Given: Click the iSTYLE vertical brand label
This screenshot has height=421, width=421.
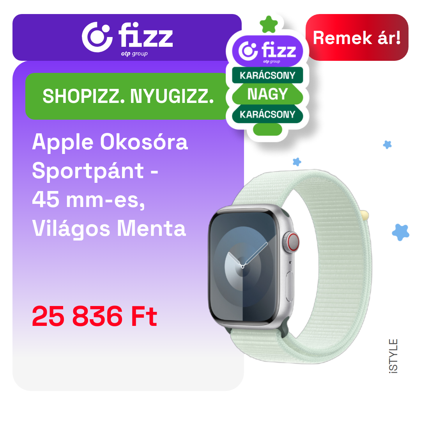Looking at the screenshot, I should click(x=393, y=356).
